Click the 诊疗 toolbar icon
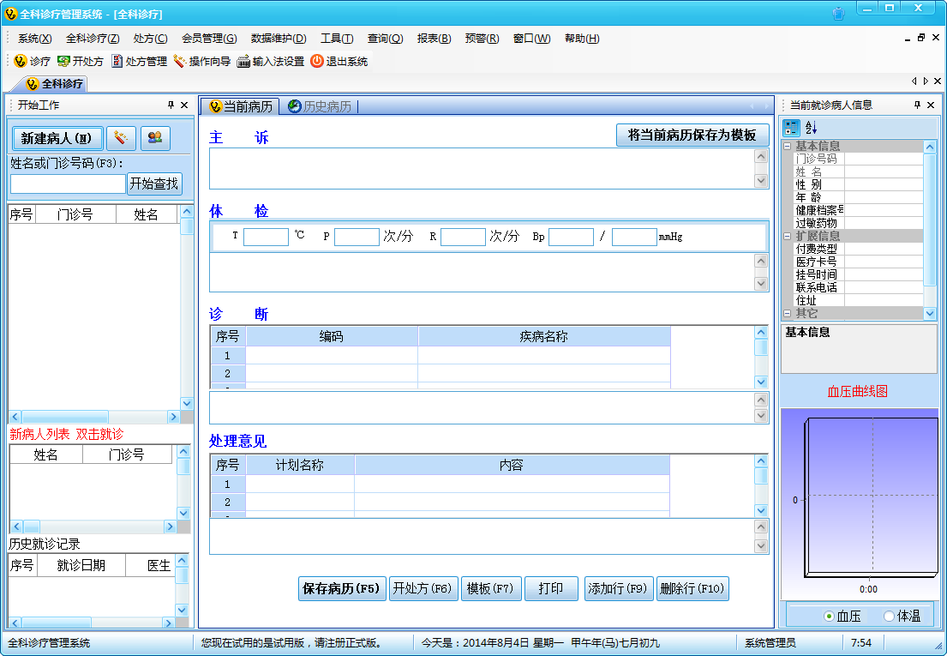 tap(21, 61)
